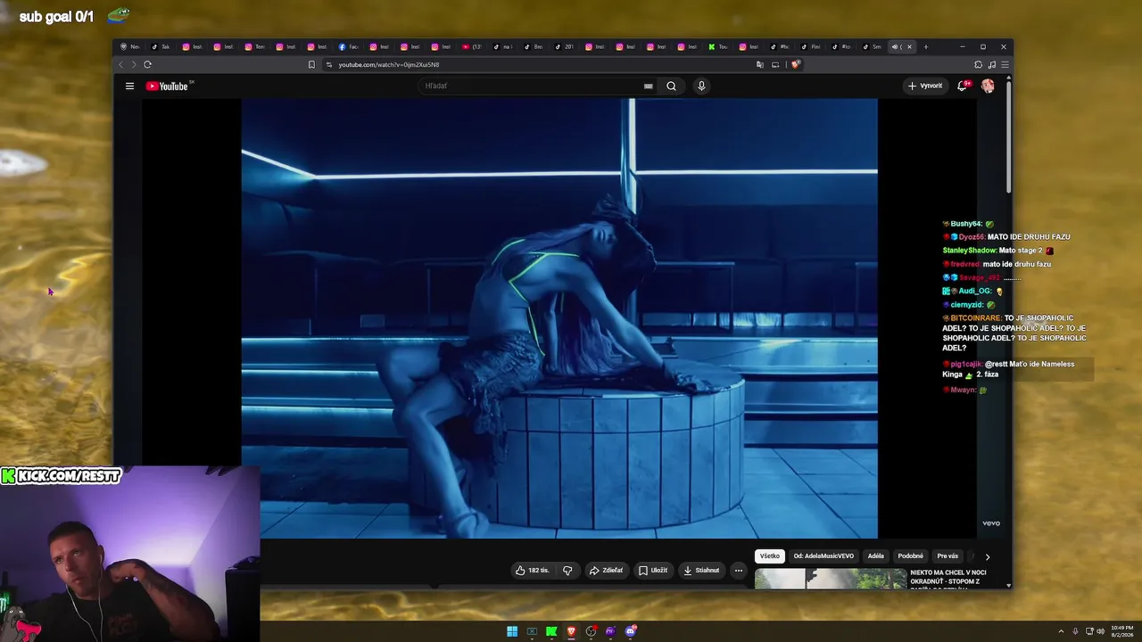Viewport: 1142px width, 642px height.
Task: Open Kick app from the taskbar
Action: (551, 632)
